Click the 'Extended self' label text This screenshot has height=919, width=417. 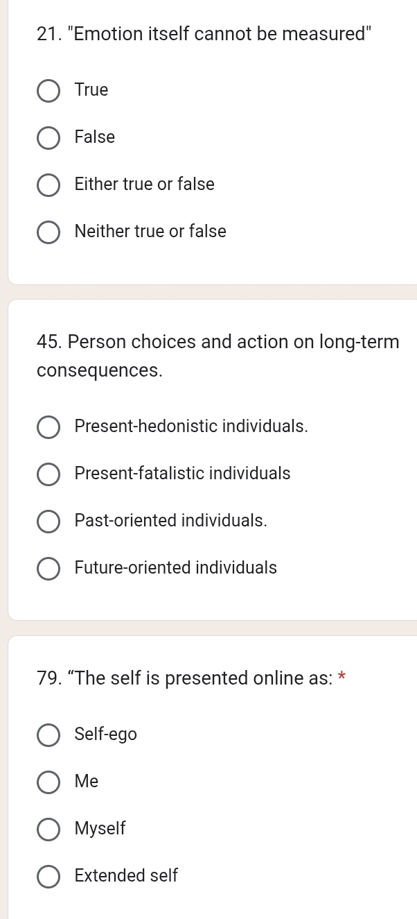tap(126, 875)
